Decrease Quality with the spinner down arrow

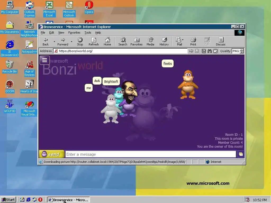tap(242, 52)
